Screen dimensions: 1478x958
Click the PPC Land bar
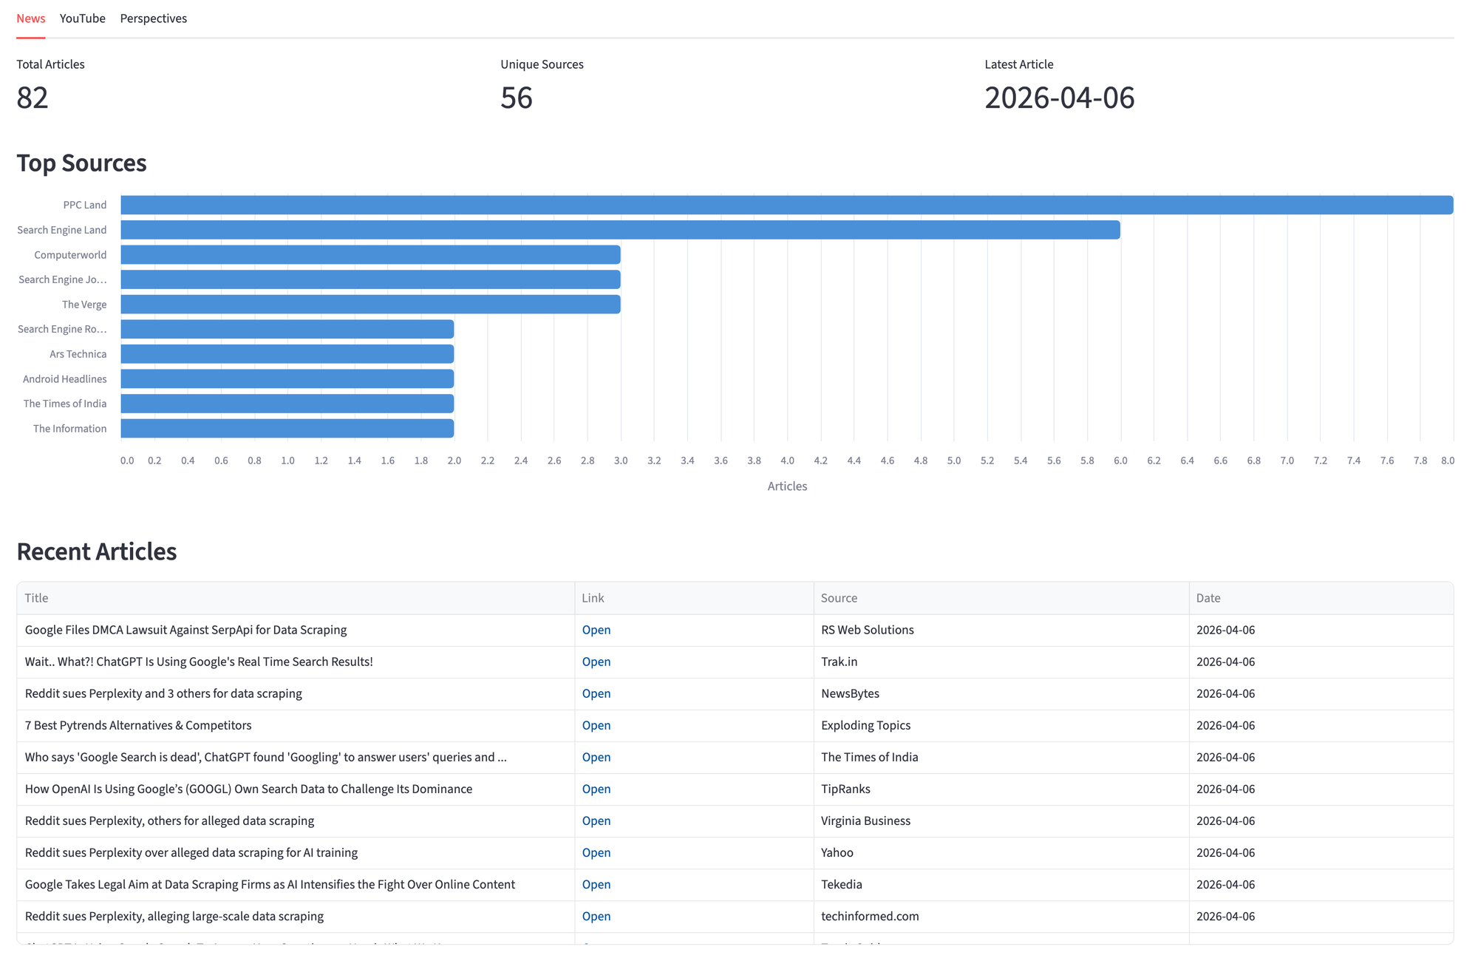(x=786, y=205)
